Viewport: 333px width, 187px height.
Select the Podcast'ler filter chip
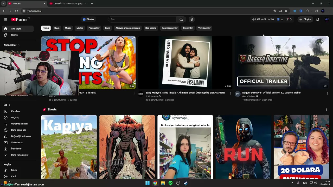tap(94, 28)
